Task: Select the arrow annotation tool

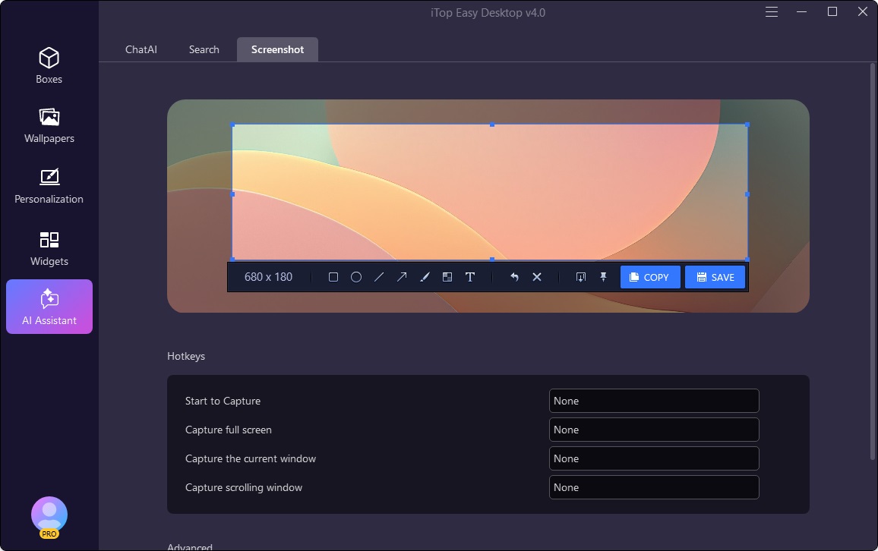Action: [x=402, y=277]
